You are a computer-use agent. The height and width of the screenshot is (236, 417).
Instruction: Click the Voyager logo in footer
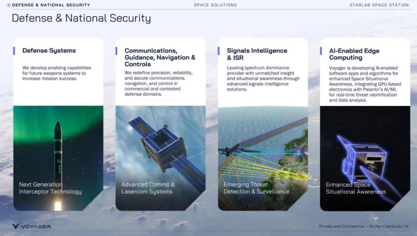click(31, 226)
